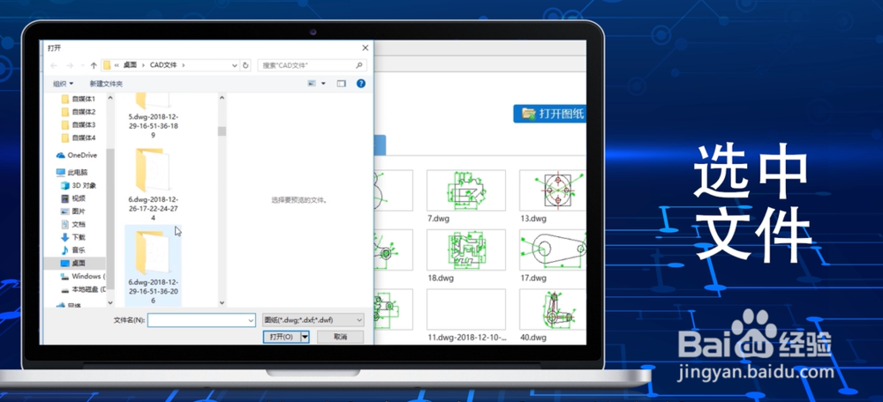The image size is (883, 402).
Task: Click the search magnifier icon
Action: click(x=358, y=65)
